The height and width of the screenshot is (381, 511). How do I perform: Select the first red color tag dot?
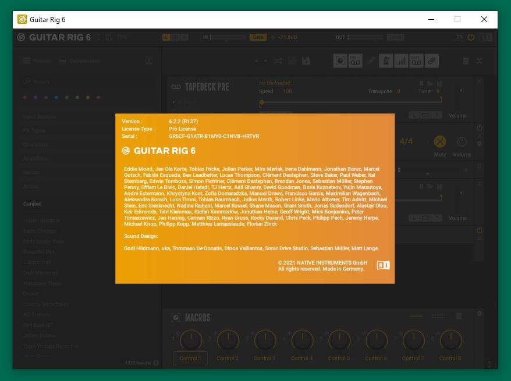[25, 97]
